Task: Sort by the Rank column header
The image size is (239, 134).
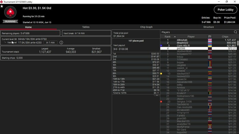Action: coord(168,37)
